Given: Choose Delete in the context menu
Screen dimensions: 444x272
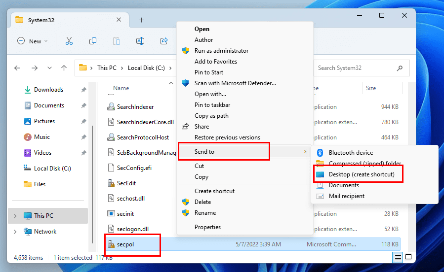Looking at the screenshot, I should [245, 202].
